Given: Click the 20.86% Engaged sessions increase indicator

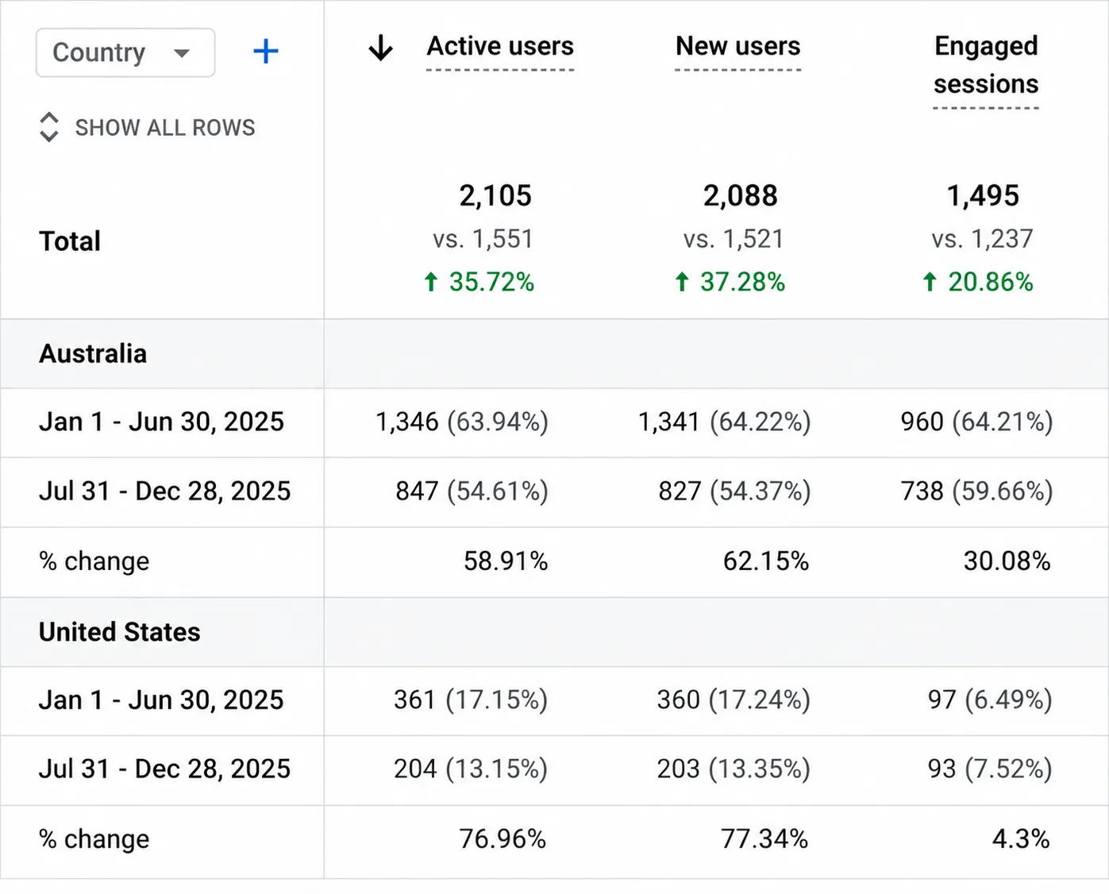Looking at the screenshot, I should click(x=978, y=282).
